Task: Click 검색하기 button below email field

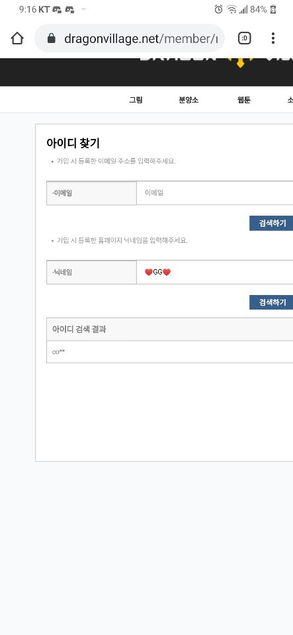Action: [x=271, y=223]
